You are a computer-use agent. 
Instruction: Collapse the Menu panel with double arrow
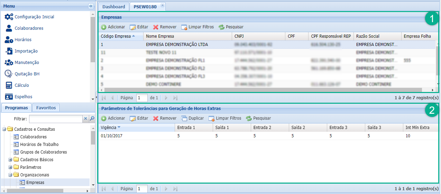pyautogui.click(x=91, y=6)
